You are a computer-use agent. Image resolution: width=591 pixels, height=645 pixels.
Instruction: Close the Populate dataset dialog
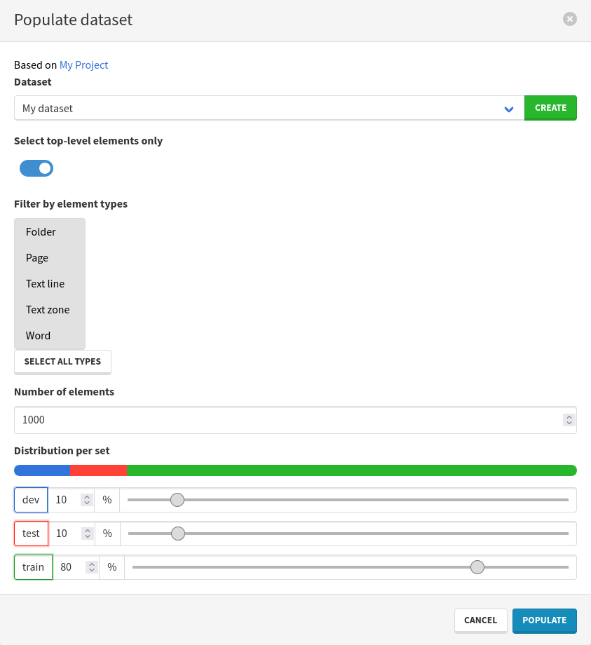point(569,19)
